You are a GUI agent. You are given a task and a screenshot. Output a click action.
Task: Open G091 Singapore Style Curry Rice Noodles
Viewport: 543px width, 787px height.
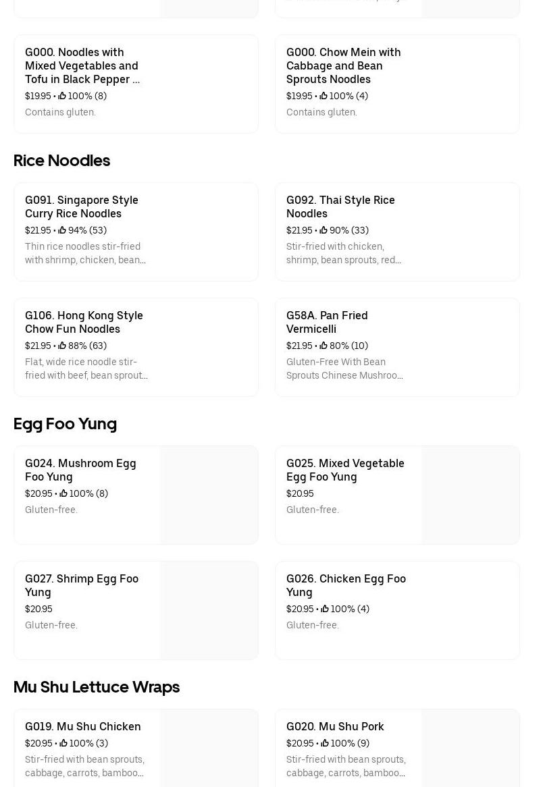[82, 207]
